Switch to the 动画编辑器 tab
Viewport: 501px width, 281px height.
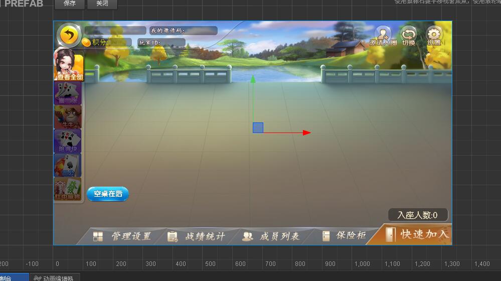point(54,278)
